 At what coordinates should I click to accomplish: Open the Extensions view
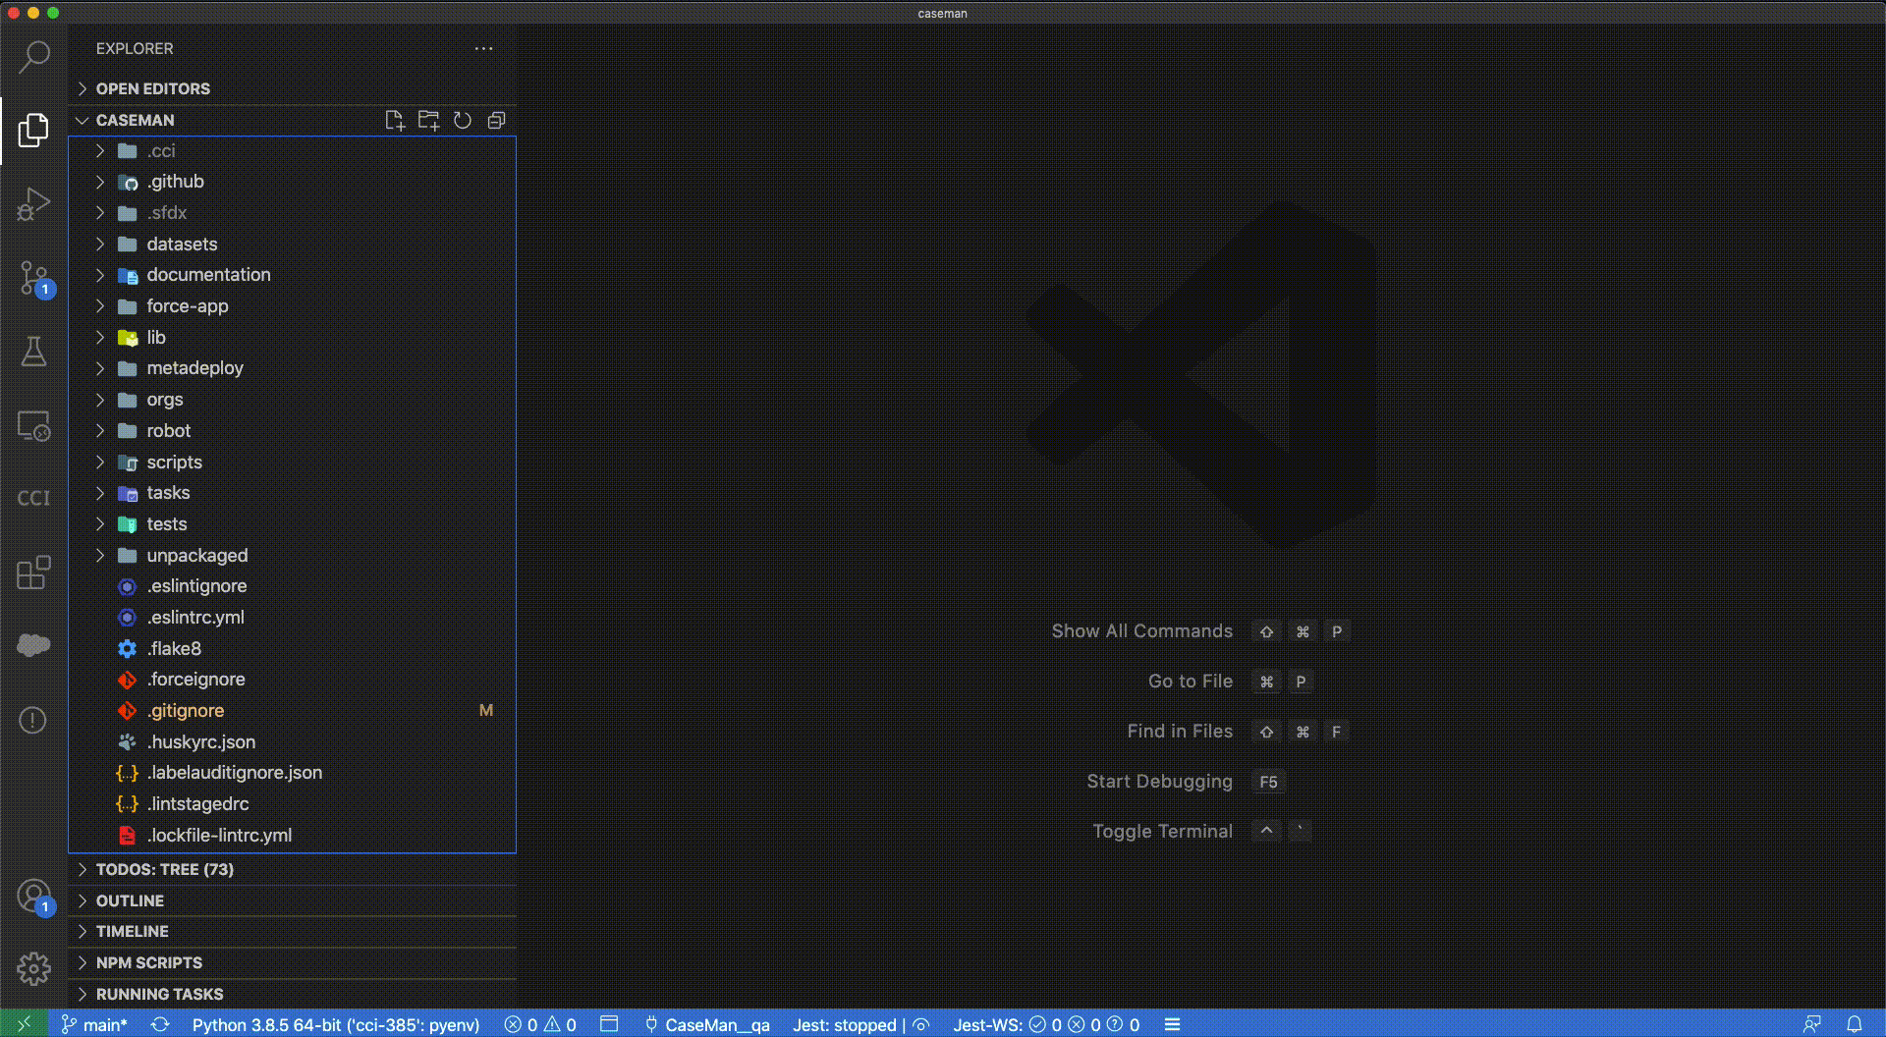33,573
